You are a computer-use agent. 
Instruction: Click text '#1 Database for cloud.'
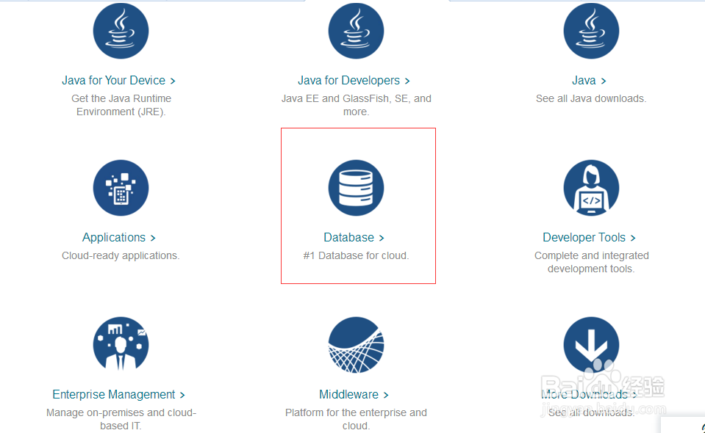[356, 255]
